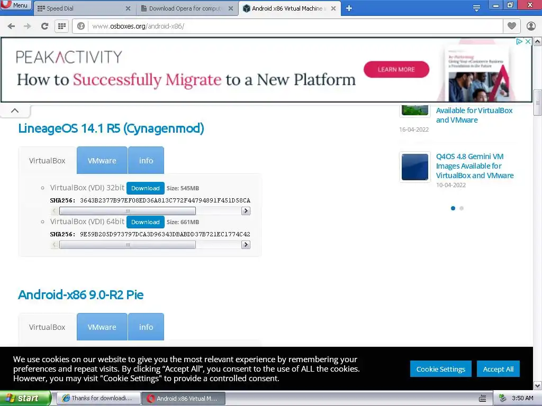This screenshot has width=542, height=406.
Task: Open Q4OS 4.8 Gemini VM Images link
Action: point(475,166)
